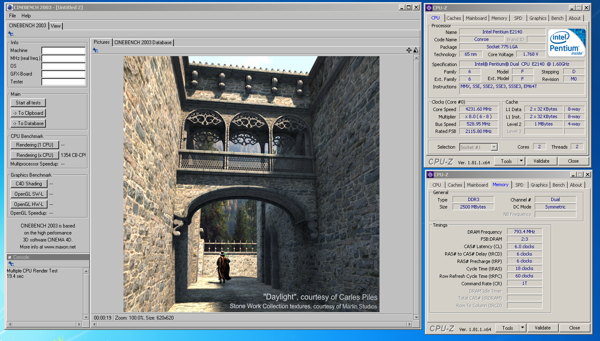Switch to SPD tab in lower CPU-Z window
The height and width of the screenshot is (341, 600).
click(519, 185)
